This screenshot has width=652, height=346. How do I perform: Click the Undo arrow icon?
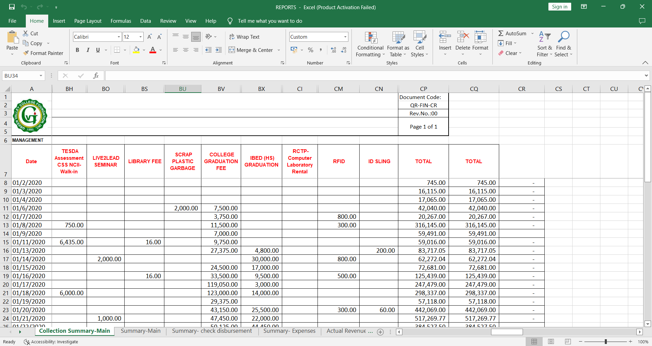coord(24,7)
